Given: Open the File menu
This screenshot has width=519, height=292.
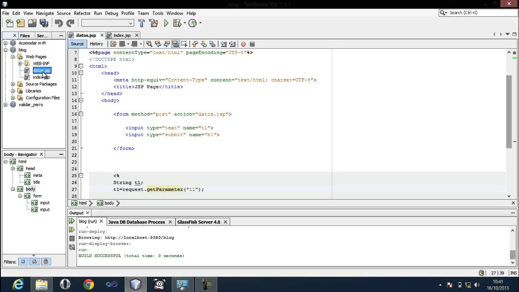Looking at the screenshot, I should 6,13.
